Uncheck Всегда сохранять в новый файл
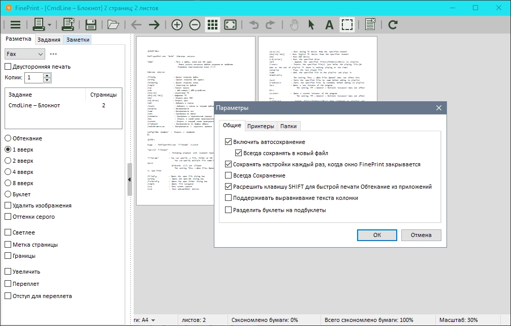 [x=238, y=153]
